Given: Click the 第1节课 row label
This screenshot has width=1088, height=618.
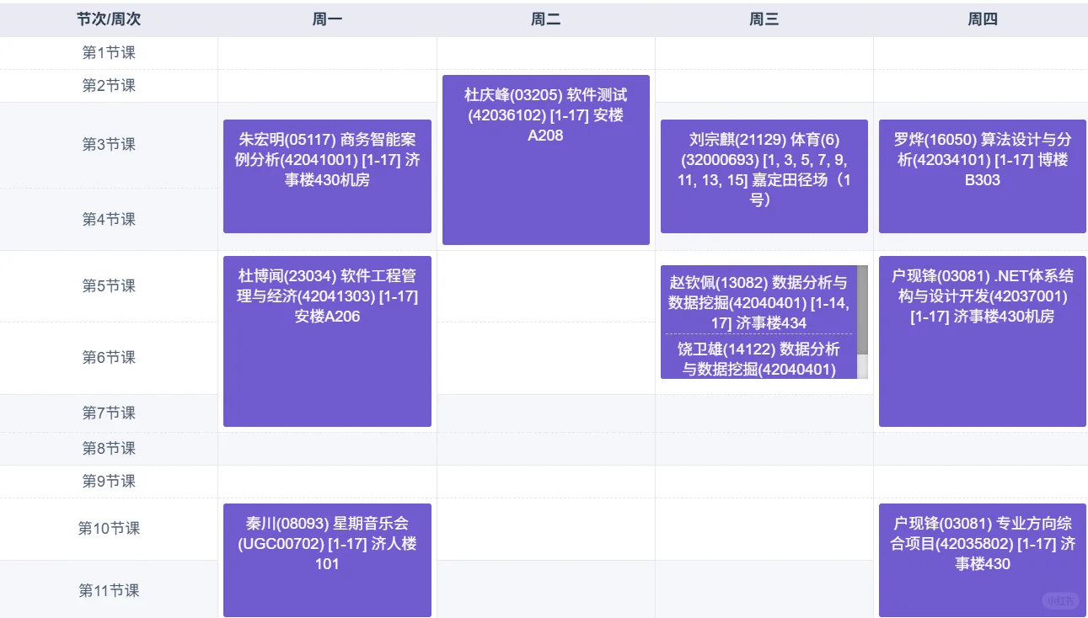Looking at the screenshot, I should click(109, 52).
